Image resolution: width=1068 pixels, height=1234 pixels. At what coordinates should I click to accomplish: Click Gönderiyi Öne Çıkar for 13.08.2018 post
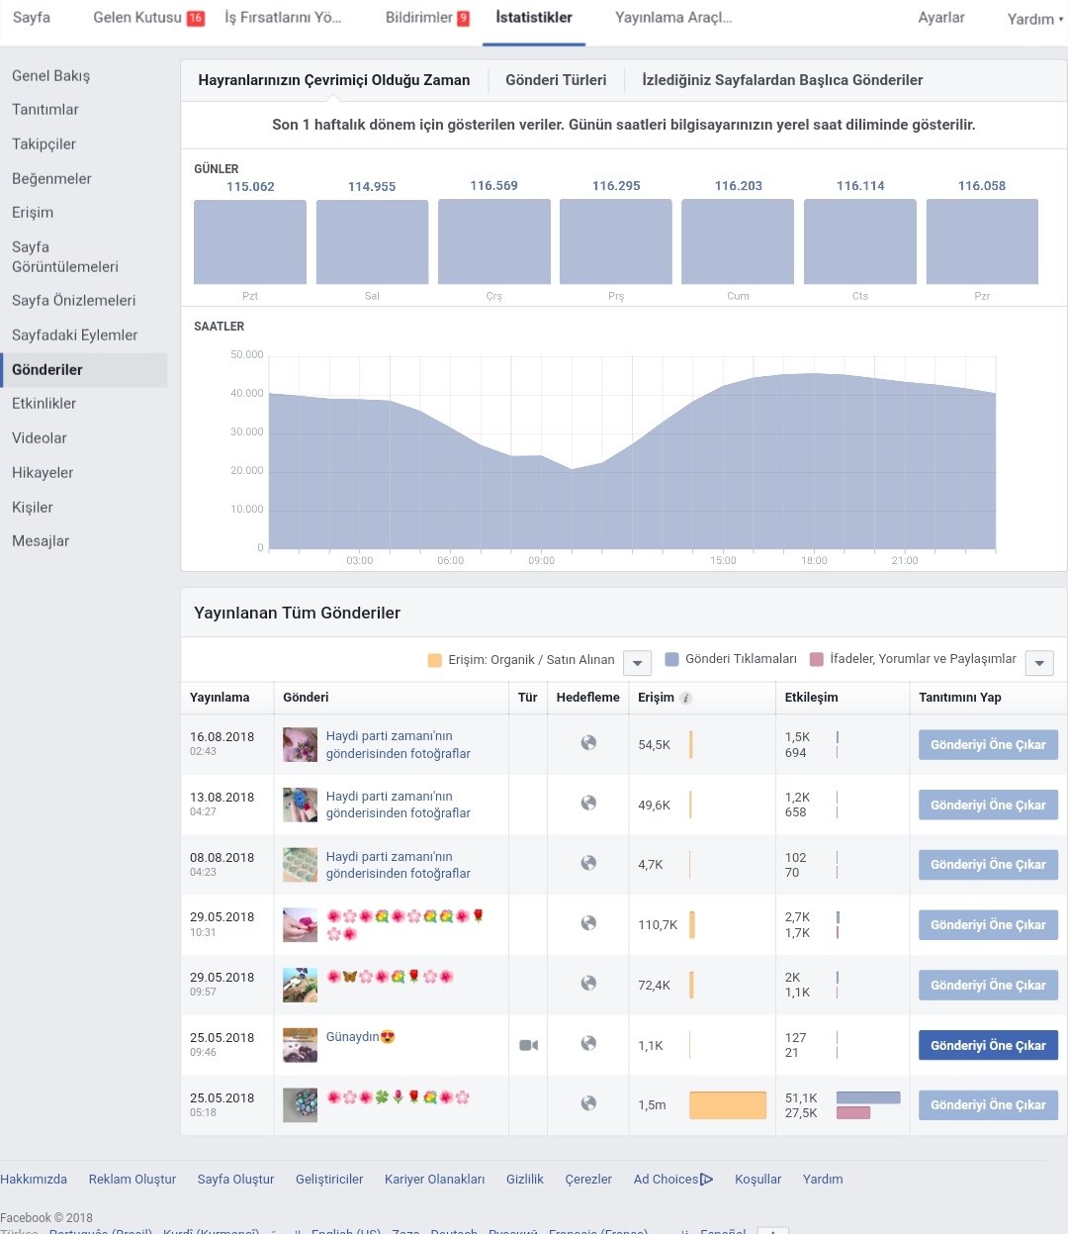pyautogui.click(x=988, y=806)
